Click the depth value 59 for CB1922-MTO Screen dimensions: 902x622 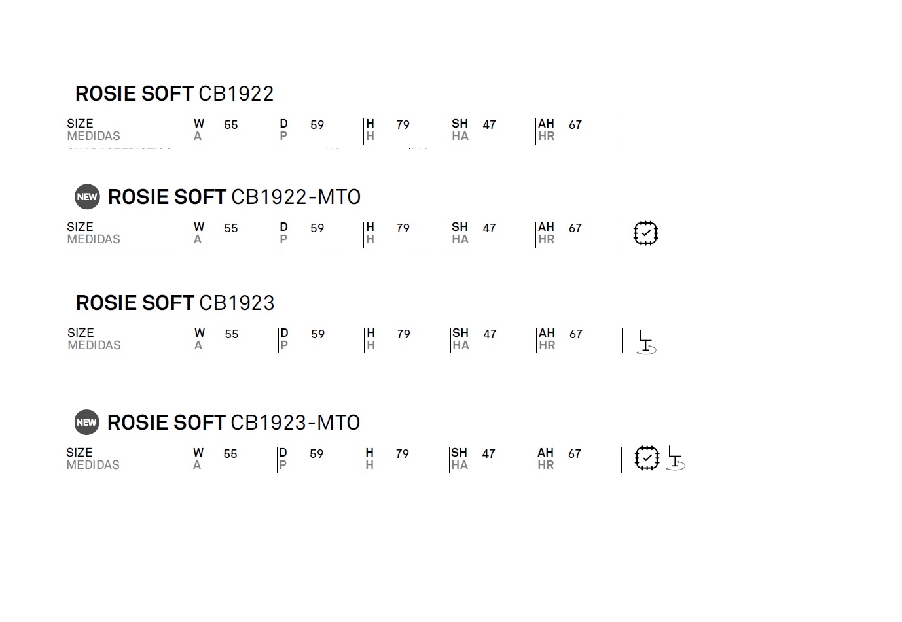(x=317, y=228)
